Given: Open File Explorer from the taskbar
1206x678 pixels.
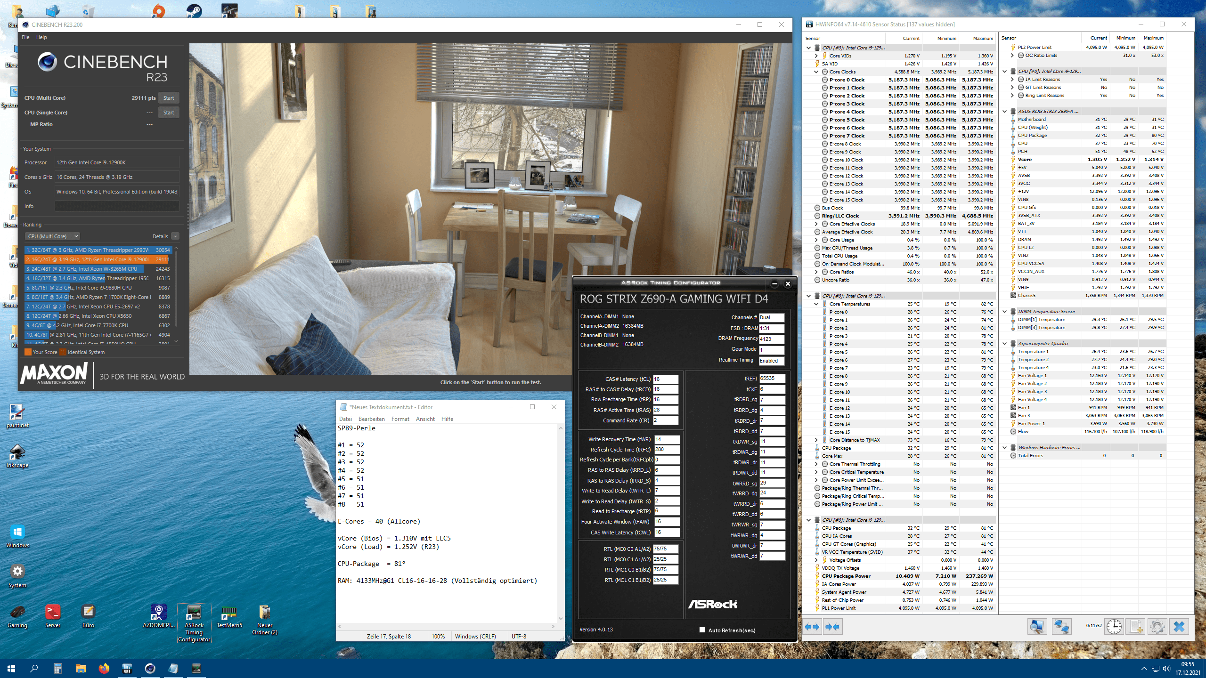Looking at the screenshot, I should pos(81,668).
